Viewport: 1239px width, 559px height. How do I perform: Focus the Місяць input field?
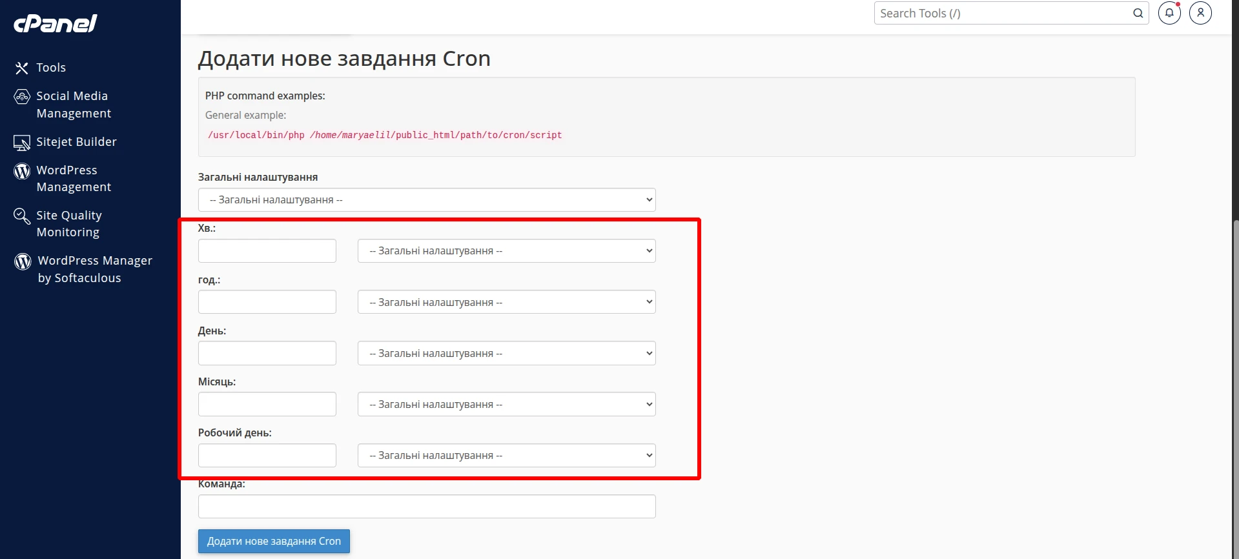click(267, 404)
